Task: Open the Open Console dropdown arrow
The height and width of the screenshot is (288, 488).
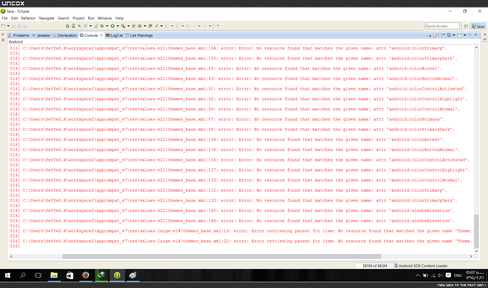Action: click(465, 35)
